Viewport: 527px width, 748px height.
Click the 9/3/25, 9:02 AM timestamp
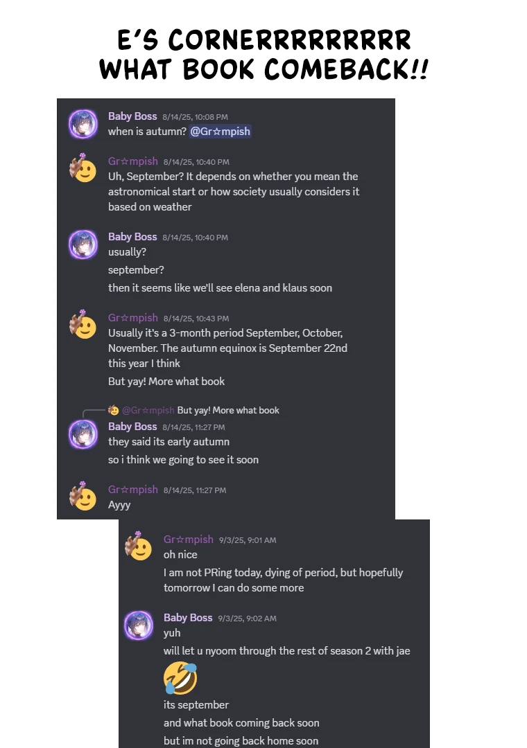(x=247, y=618)
